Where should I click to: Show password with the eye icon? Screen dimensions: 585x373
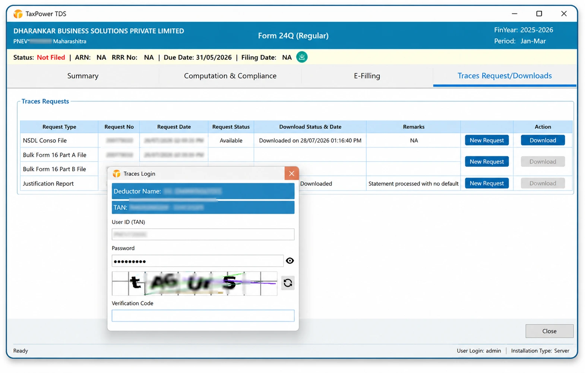coord(290,261)
